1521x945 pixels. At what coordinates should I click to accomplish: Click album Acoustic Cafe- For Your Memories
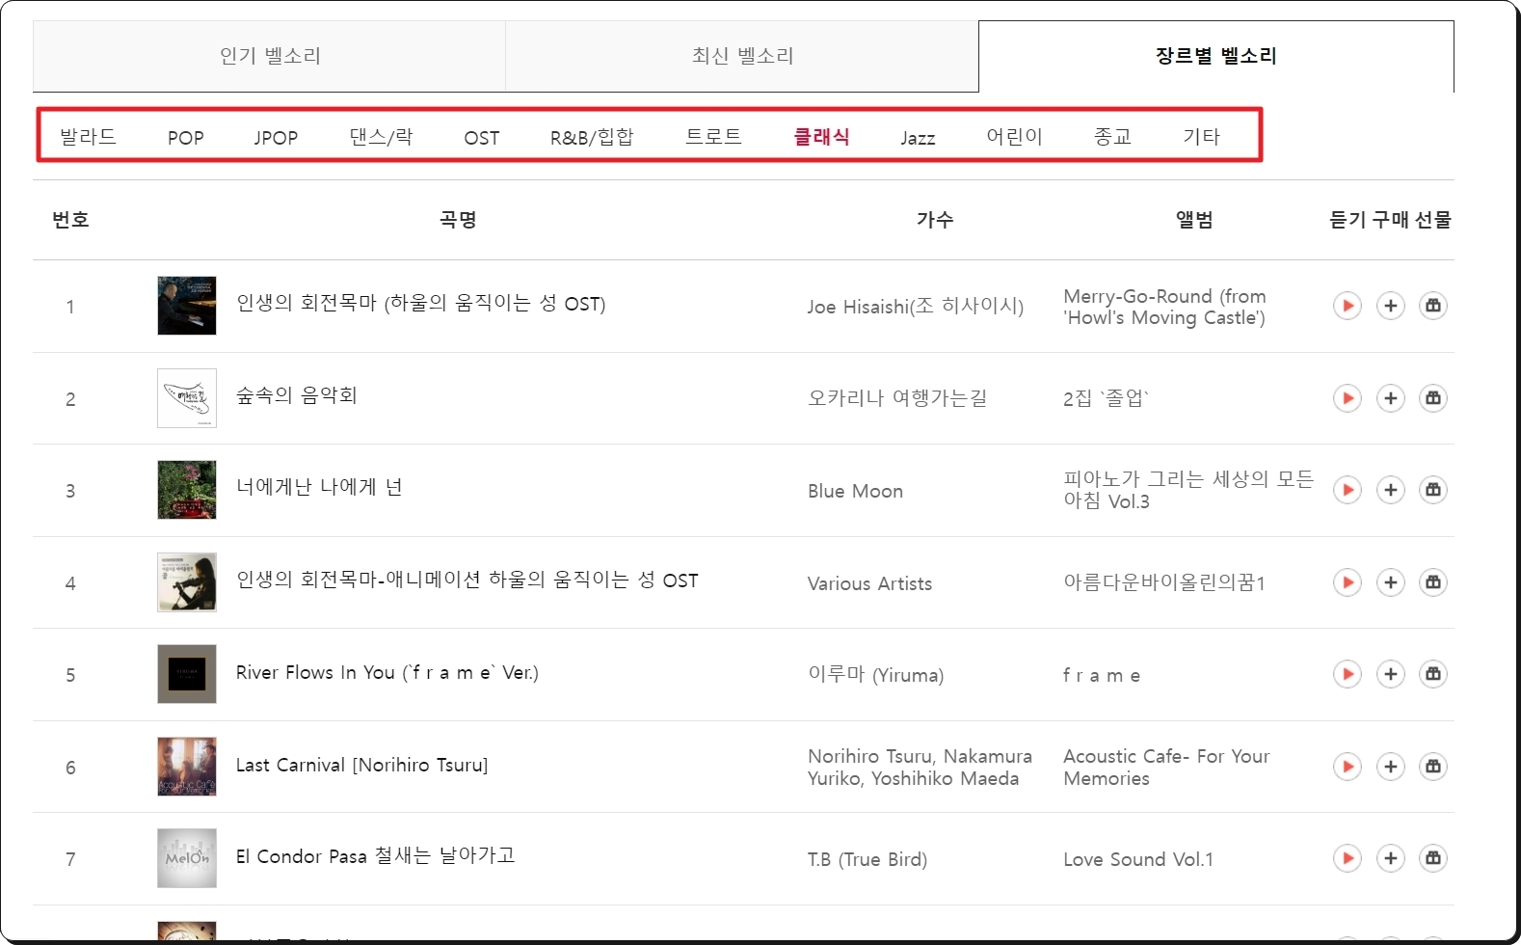tap(1166, 768)
